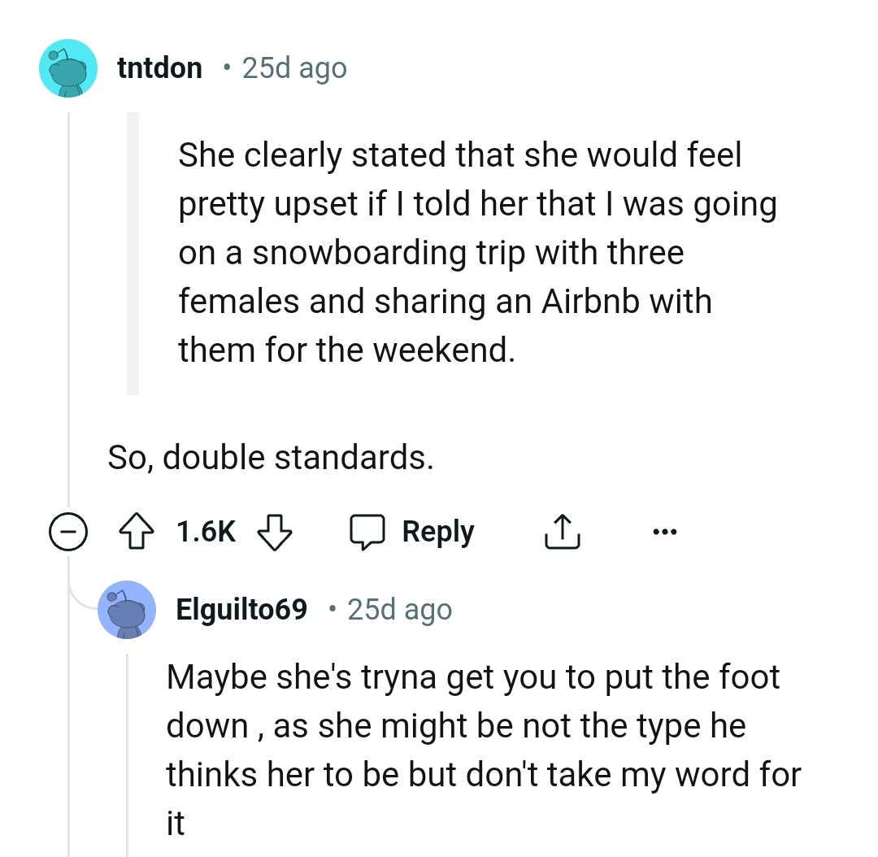Viewport: 878px width, 857px height.
Task: Click the 1.6K vote count
Action: [206, 530]
